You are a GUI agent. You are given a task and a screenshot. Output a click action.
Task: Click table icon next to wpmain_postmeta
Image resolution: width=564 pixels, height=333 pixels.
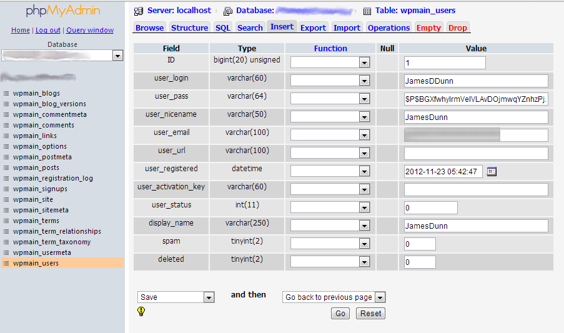pyautogui.click(x=6, y=157)
